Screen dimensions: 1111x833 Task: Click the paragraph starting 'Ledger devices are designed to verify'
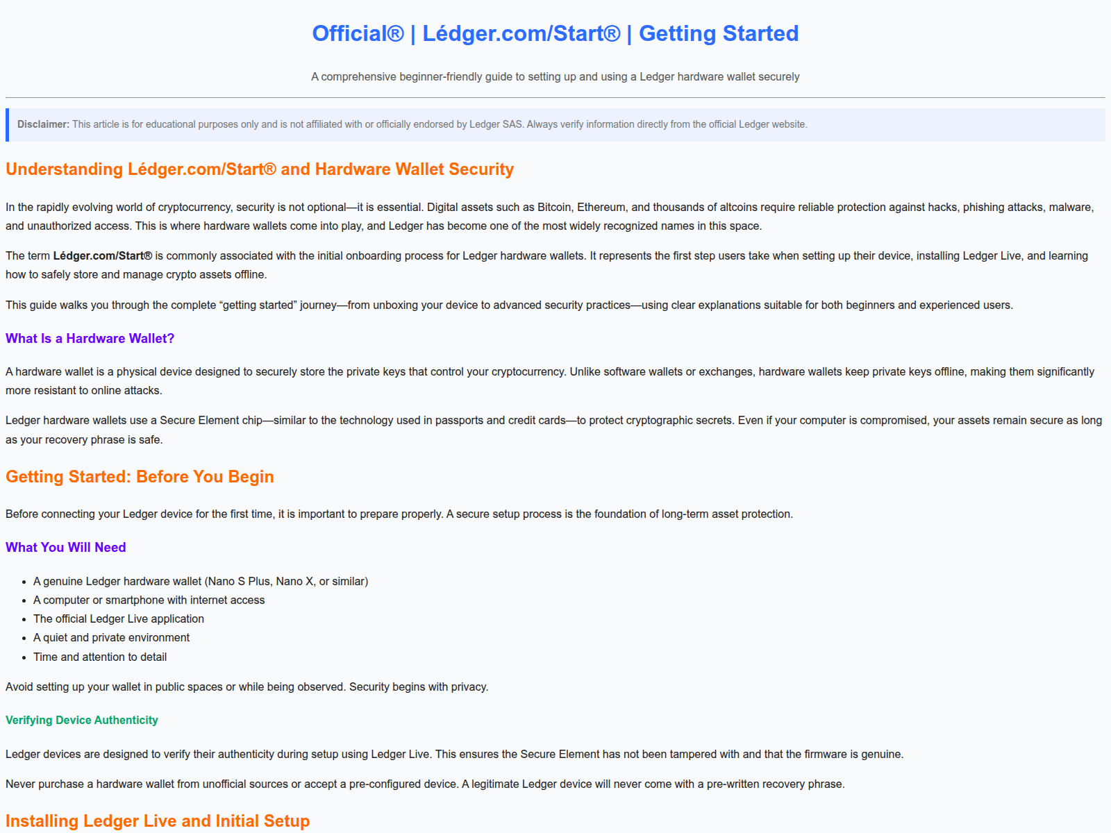[455, 754]
